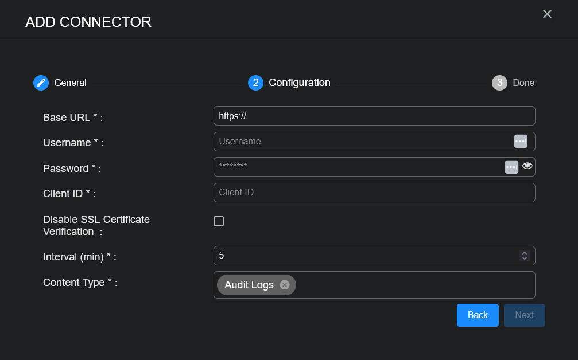Increase the Interval value with the up arrow
The height and width of the screenshot is (360, 578).
524,253
